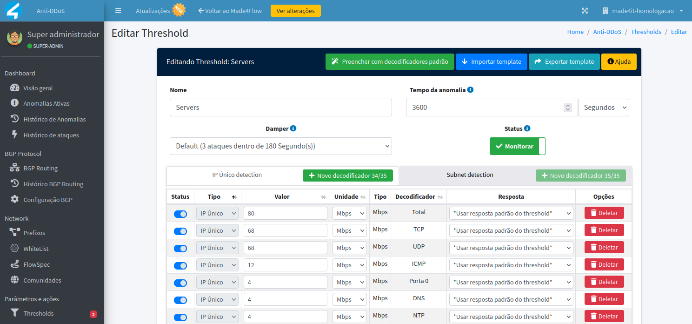
Task: Click the info icon next to Status
Action: [x=527, y=128]
